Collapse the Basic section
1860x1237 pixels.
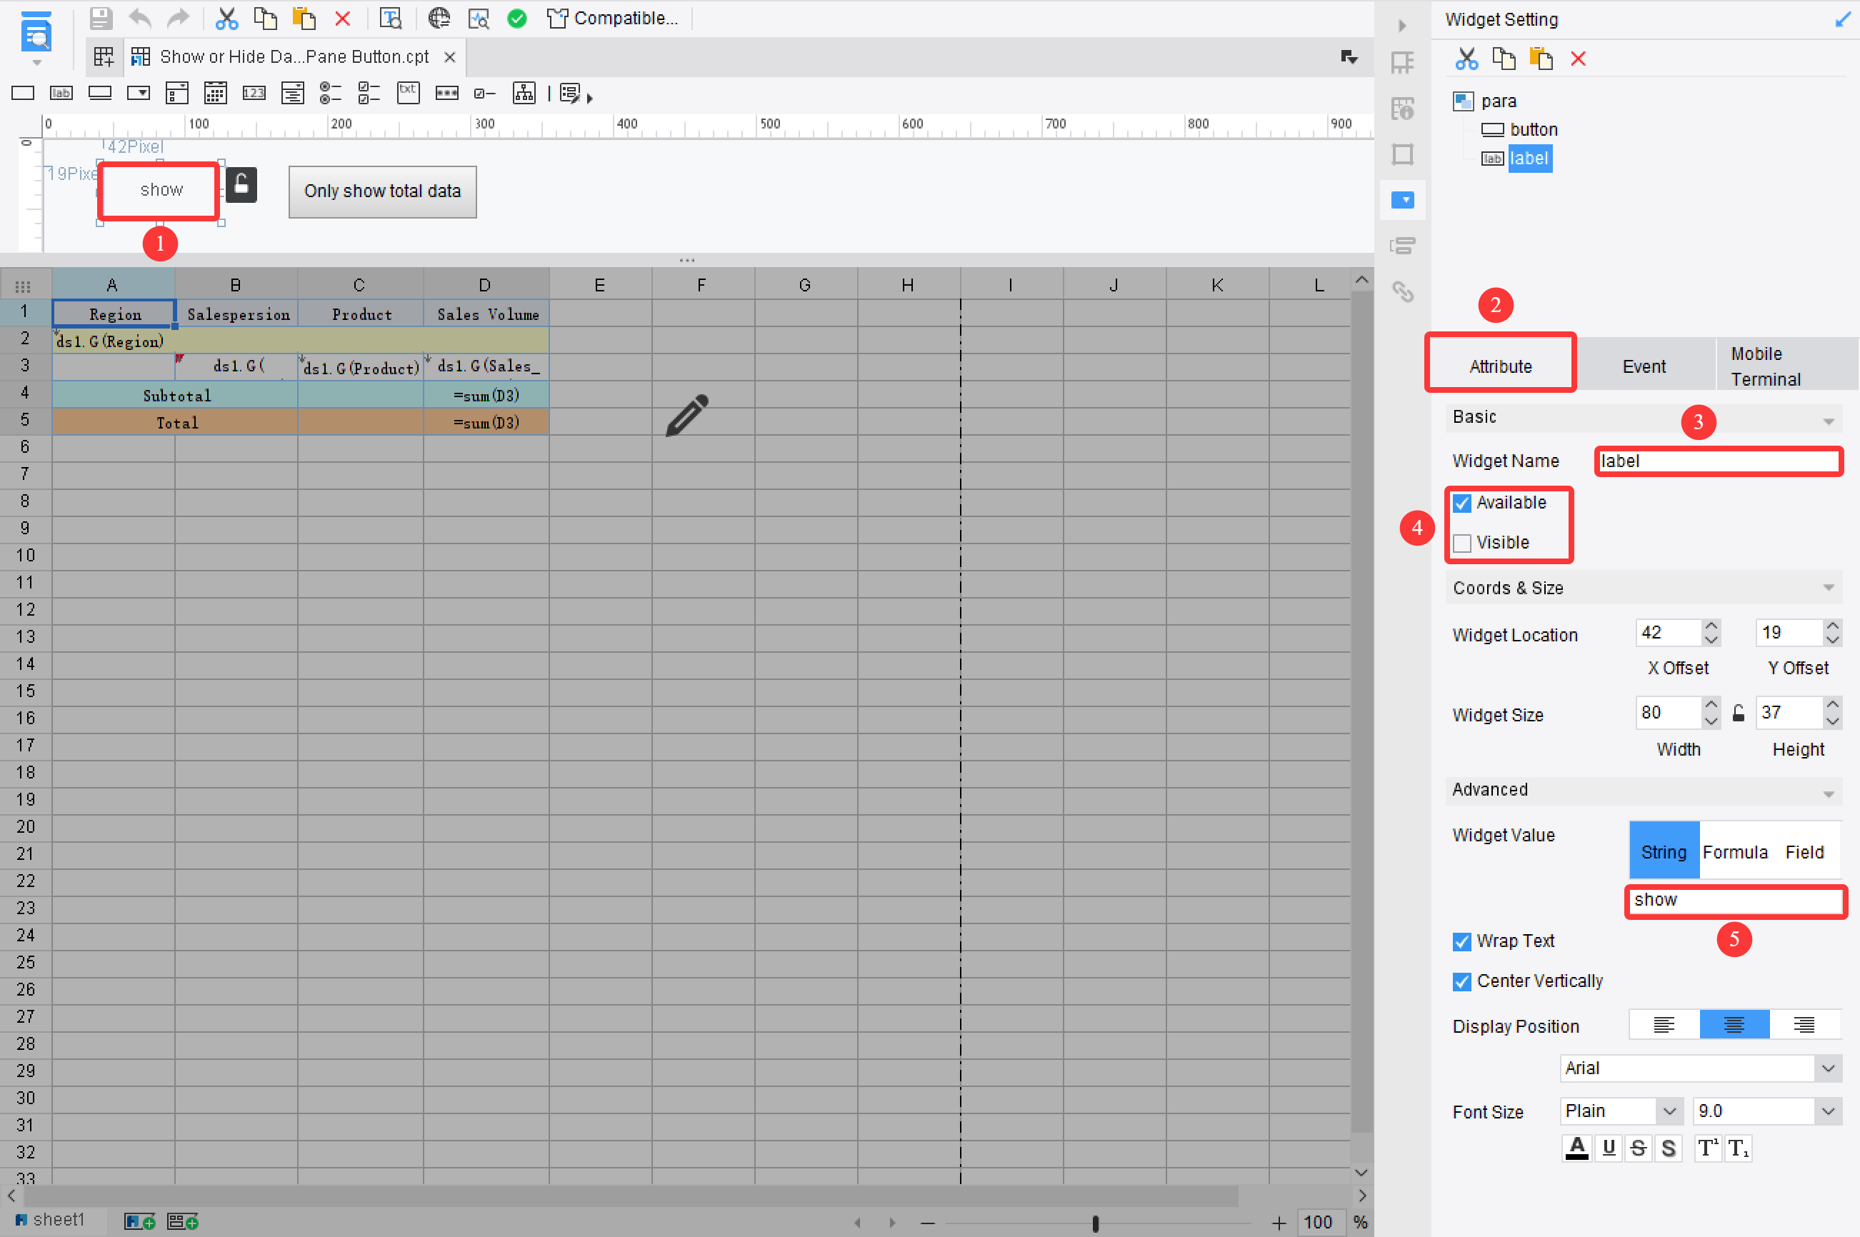coord(1828,421)
